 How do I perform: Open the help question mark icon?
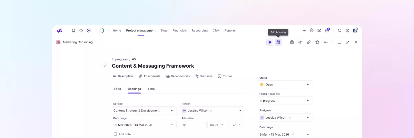pyautogui.click(x=347, y=30)
